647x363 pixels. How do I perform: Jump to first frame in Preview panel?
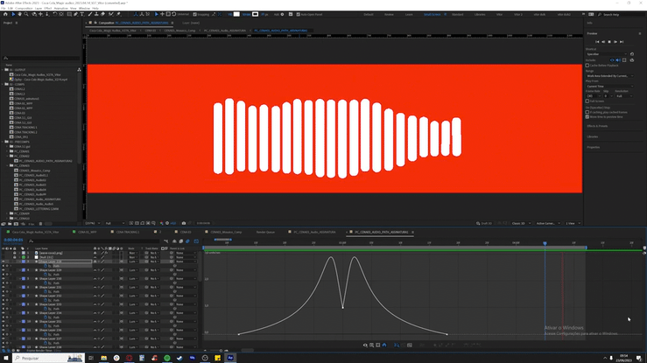point(597,42)
